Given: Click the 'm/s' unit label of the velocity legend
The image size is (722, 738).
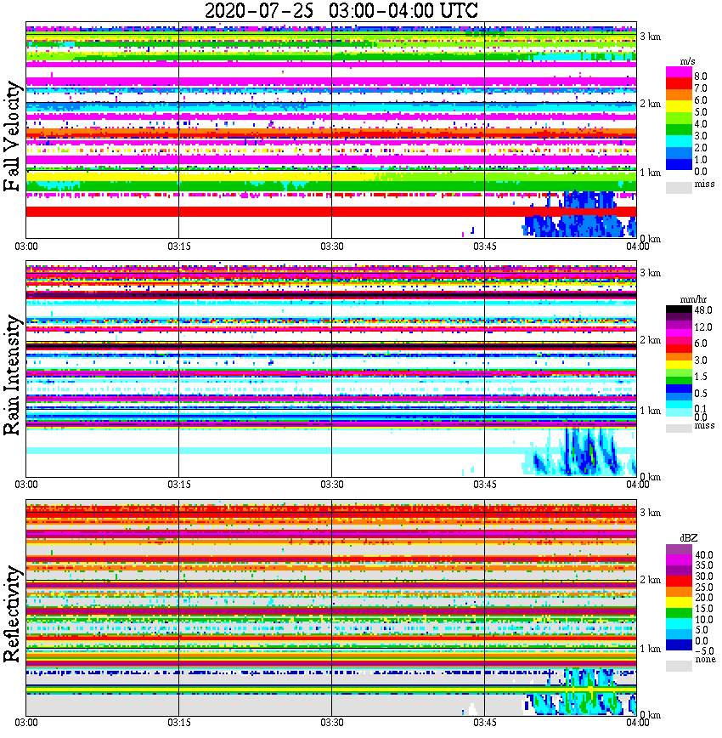Looking at the screenshot, I should coord(687,62).
